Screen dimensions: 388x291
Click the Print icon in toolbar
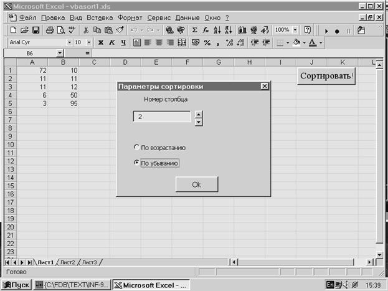[49, 30]
